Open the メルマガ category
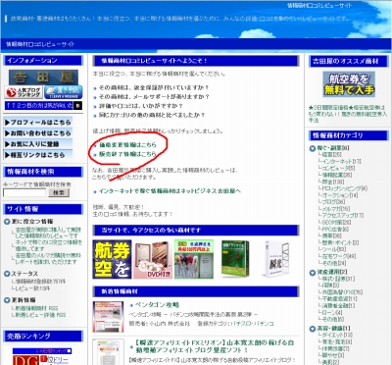This screenshot has height=365, width=392. [x=336, y=209]
